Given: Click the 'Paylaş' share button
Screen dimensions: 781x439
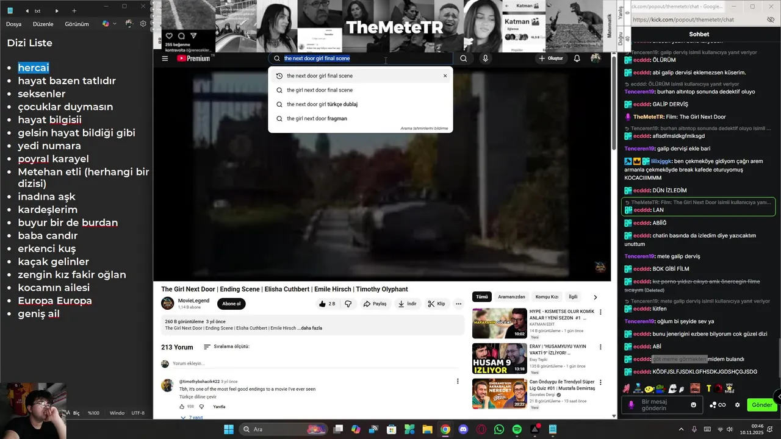Looking at the screenshot, I should click(x=375, y=304).
